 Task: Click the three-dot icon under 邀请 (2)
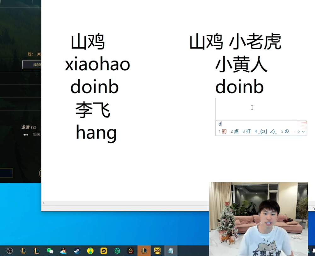click(x=26, y=135)
